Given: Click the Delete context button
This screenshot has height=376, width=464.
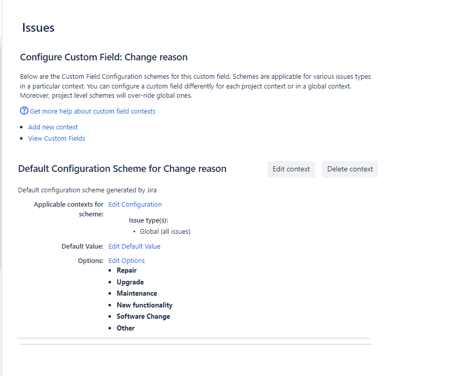Looking at the screenshot, I should (x=349, y=169).
